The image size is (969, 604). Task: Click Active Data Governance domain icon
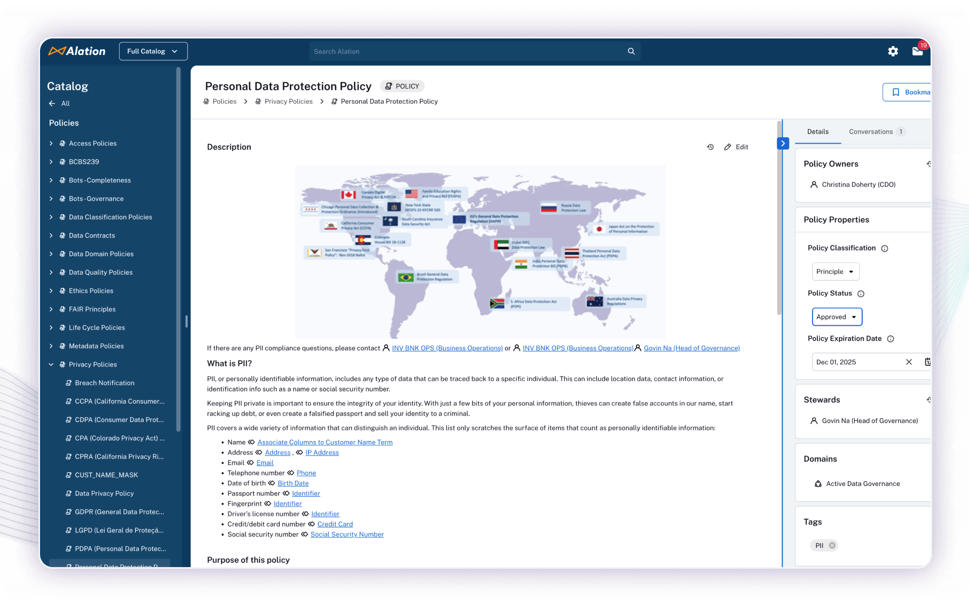click(x=818, y=484)
